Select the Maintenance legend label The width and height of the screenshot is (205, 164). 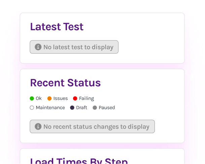(x=50, y=108)
